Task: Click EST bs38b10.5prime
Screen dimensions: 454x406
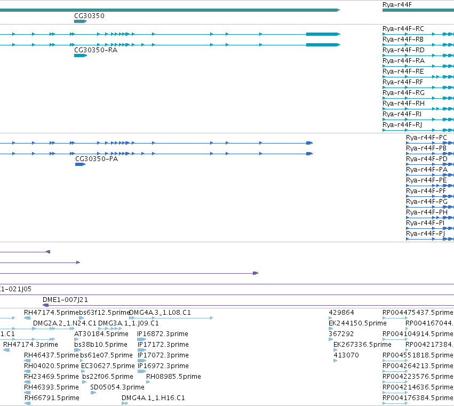Action: 101,345
